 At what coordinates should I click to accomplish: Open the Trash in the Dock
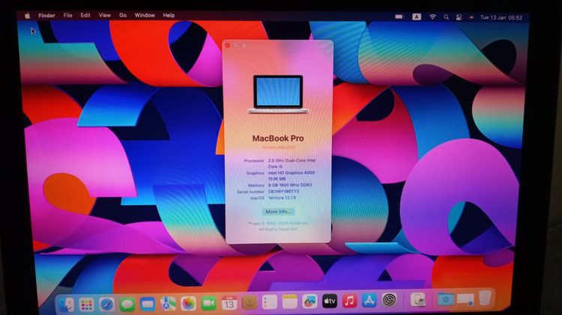(x=485, y=299)
